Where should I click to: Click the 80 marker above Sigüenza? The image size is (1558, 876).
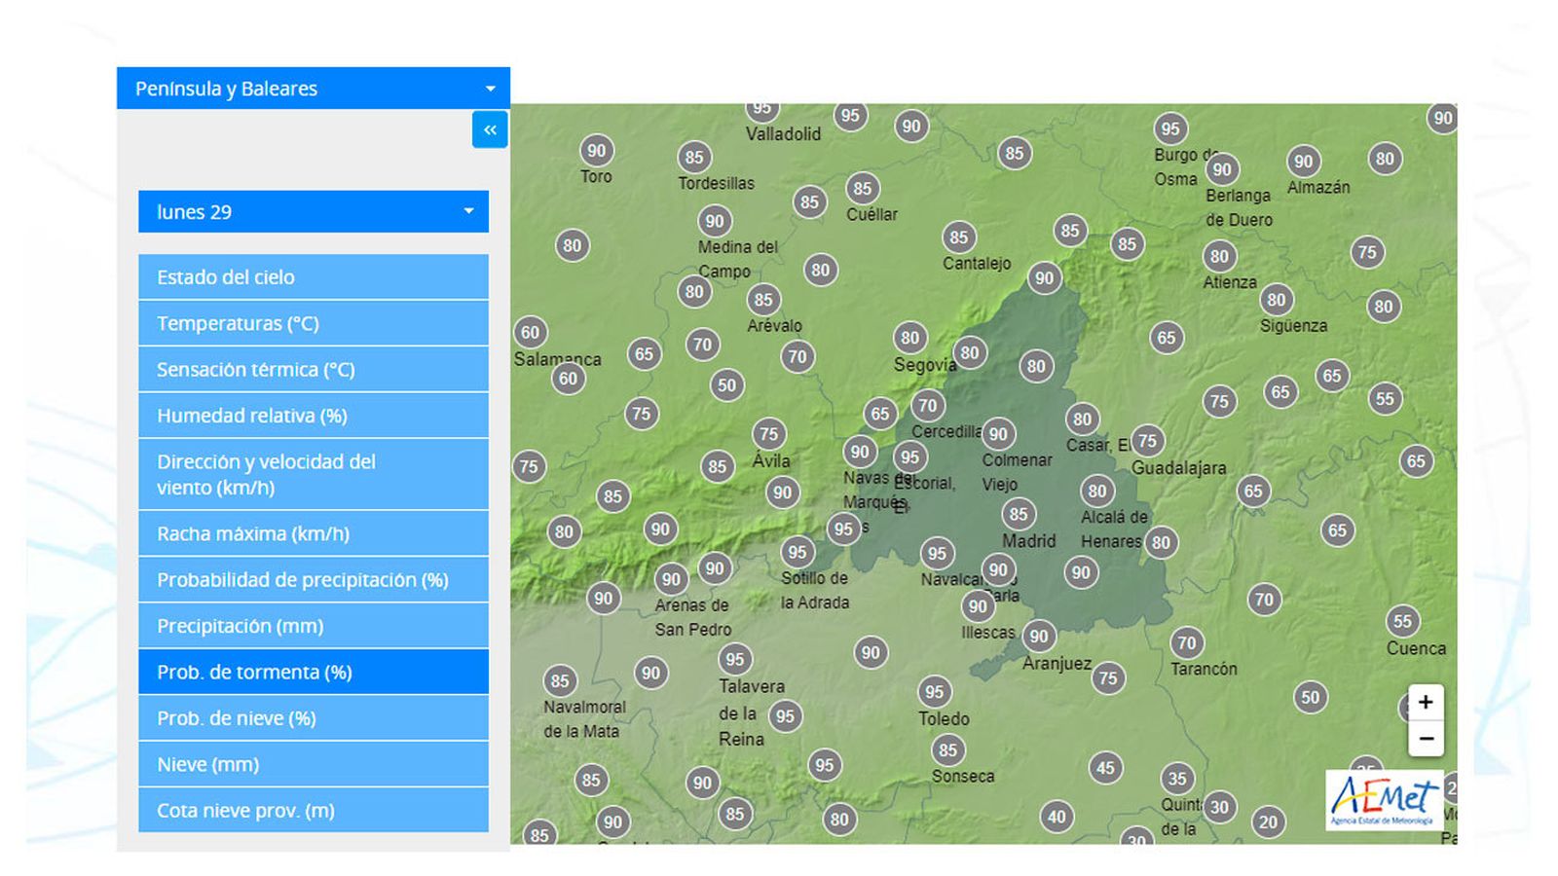coord(1277,300)
